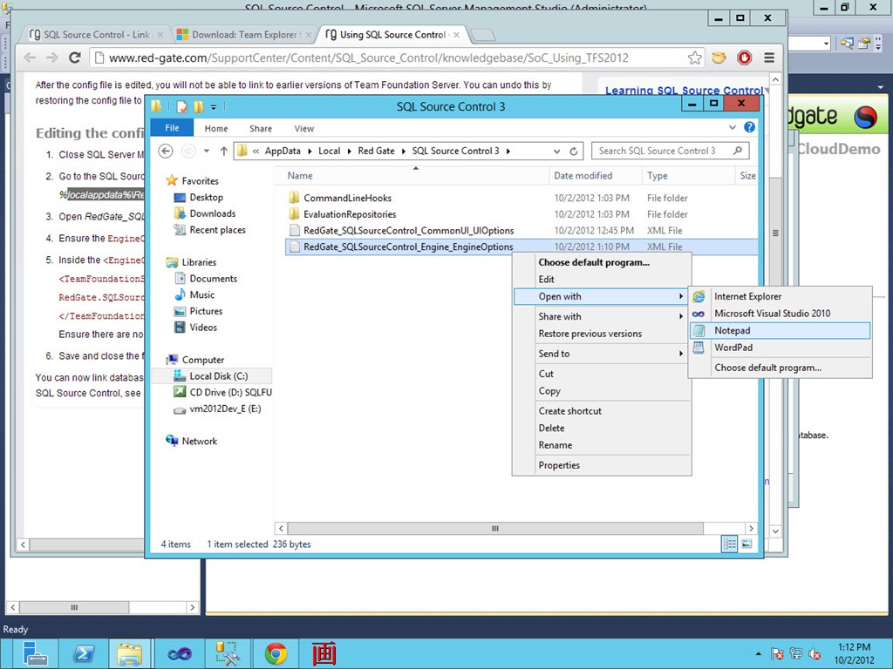
Task: Open Music library
Action: [201, 294]
